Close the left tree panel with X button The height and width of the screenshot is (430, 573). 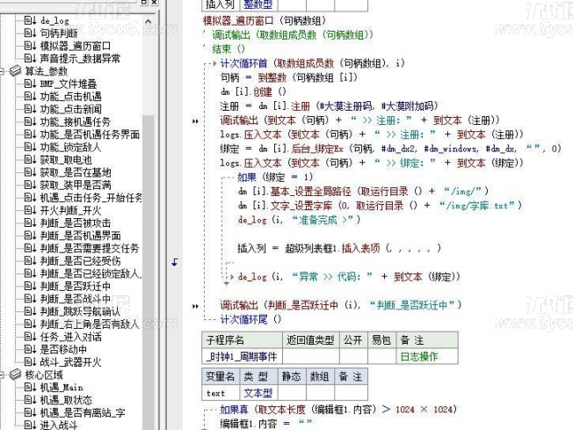click(154, 2)
